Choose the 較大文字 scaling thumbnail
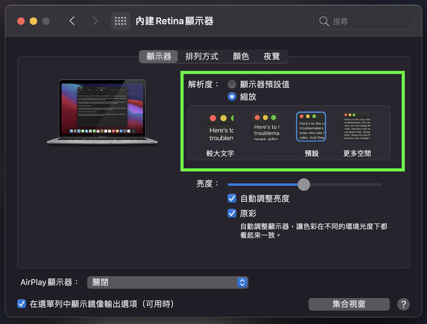 coord(220,127)
